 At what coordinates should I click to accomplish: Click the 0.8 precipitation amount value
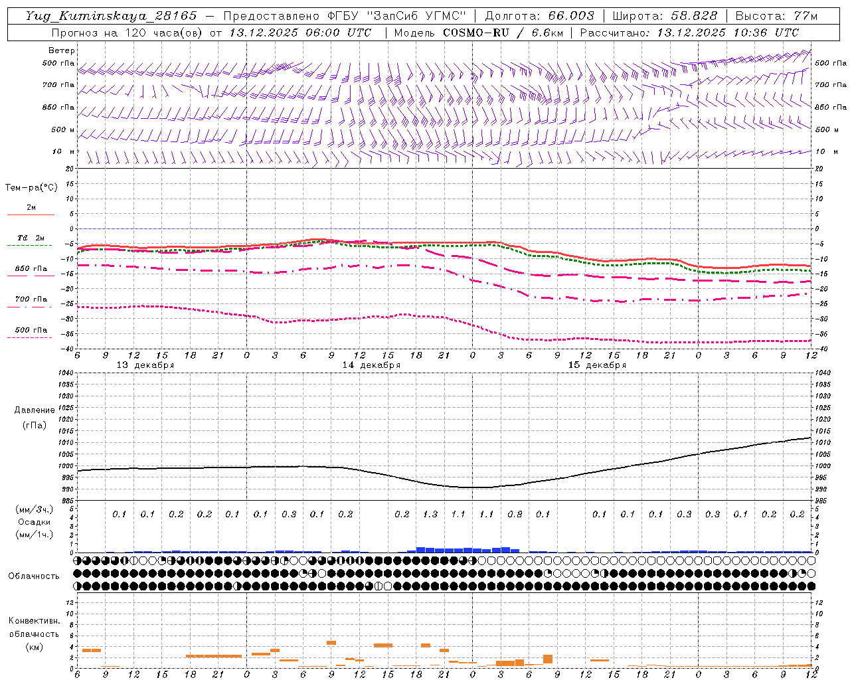(x=515, y=515)
